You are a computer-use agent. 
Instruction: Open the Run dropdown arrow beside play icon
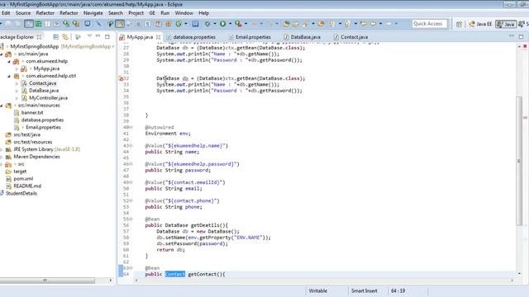click(230, 24)
